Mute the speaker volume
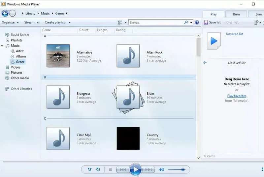The width and height of the screenshot is (264, 177). click(162, 170)
